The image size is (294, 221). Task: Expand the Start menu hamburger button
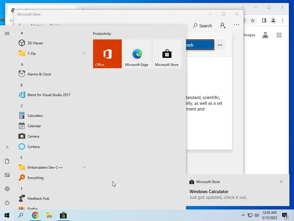coord(7,34)
